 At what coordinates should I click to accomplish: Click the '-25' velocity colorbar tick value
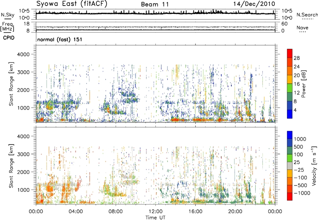299,170
